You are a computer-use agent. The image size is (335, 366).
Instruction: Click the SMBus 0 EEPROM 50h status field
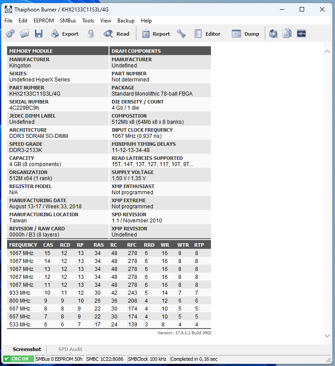(x=60, y=359)
